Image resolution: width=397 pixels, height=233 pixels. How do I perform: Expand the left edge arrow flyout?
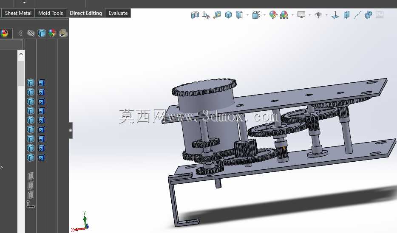tap(2, 167)
